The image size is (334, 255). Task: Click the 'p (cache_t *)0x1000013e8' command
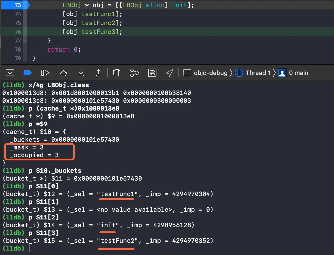pos(74,109)
